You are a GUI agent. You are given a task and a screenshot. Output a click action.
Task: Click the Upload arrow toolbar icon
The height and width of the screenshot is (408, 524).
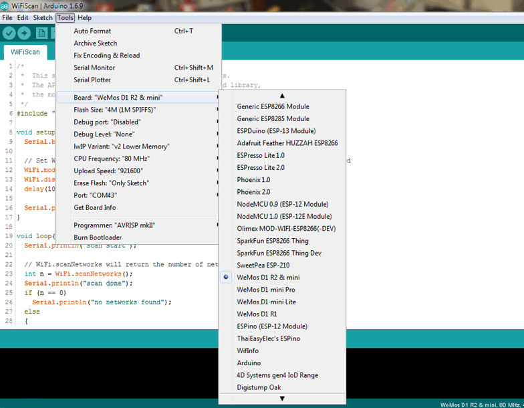tap(24, 33)
